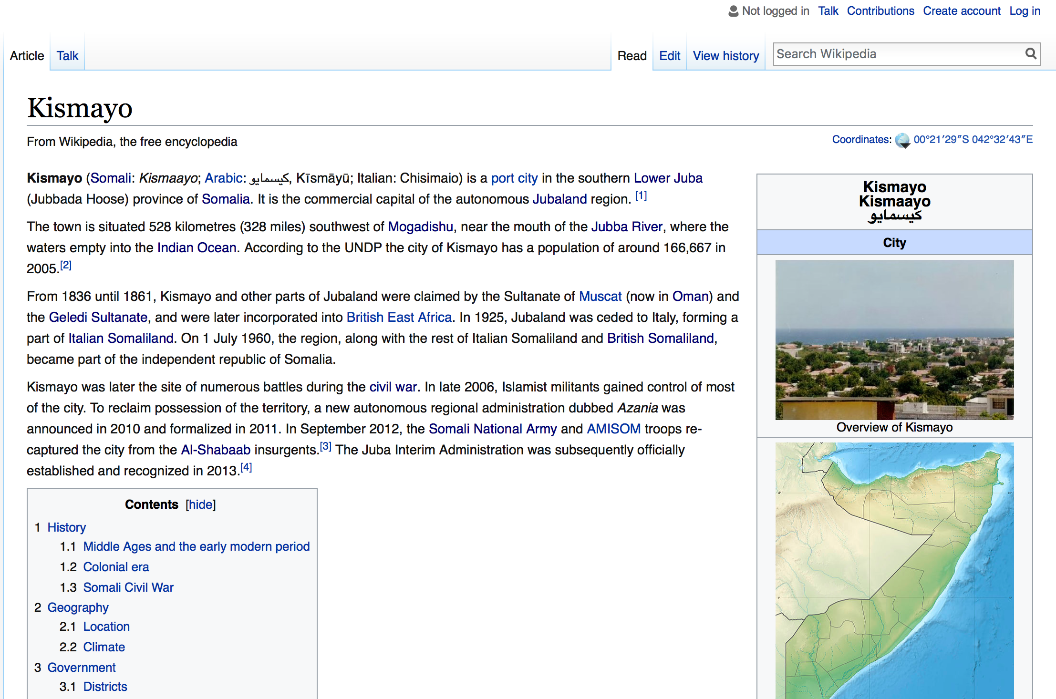This screenshot has height=699, width=1056.
Task: Open the Mogadishu link
Action: 420,227
